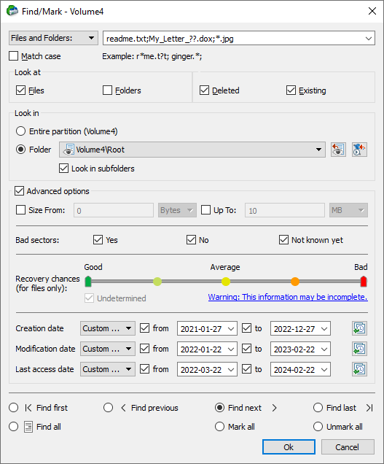
Task: Open the Creation date Custom dropdown
Action: (108, 328)
